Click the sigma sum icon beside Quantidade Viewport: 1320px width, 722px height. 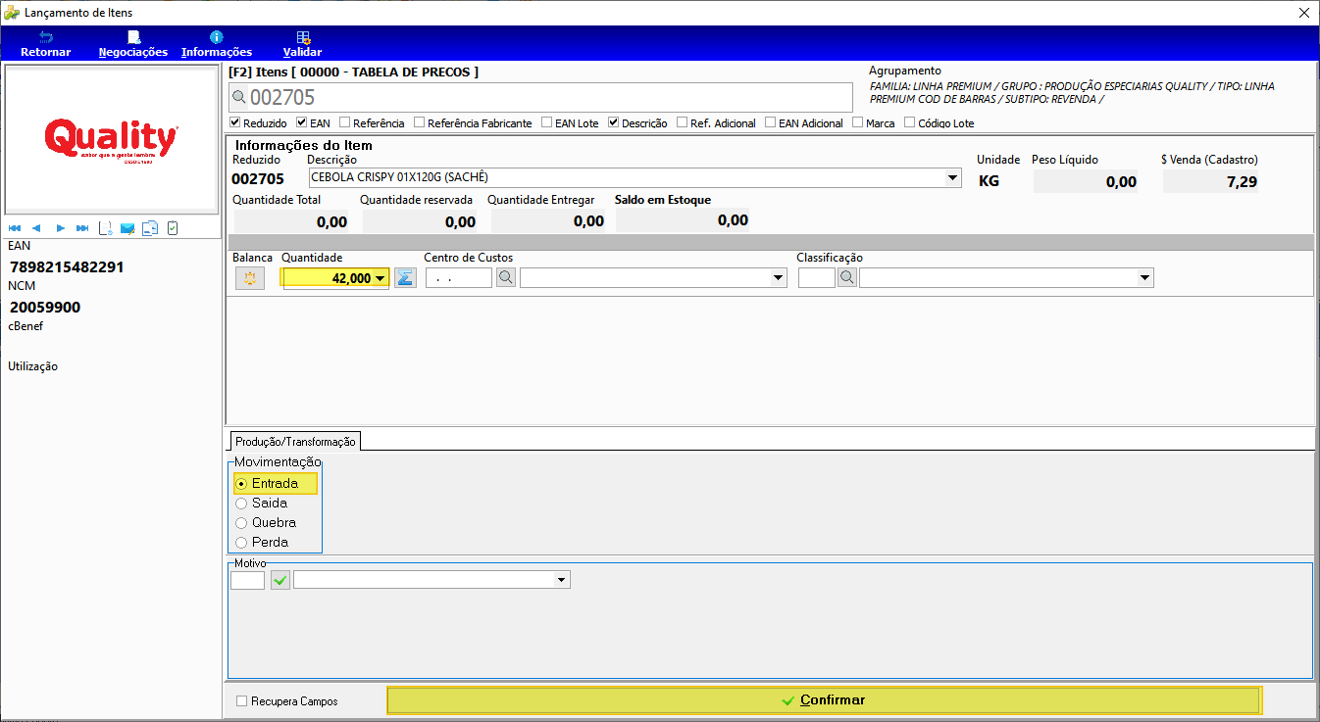click(x=405, y=278)
